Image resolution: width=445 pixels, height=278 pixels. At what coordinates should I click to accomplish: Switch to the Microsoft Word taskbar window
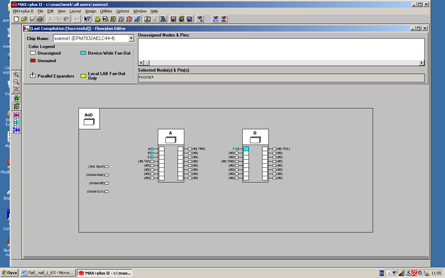(48, 273)
